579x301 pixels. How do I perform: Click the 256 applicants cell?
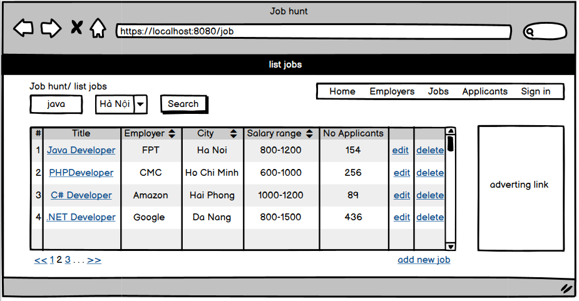(353, 173)
